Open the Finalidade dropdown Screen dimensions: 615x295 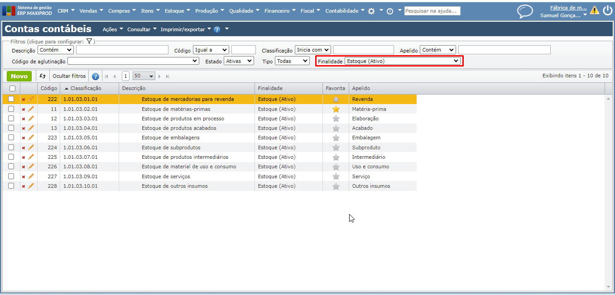[402, 61]
